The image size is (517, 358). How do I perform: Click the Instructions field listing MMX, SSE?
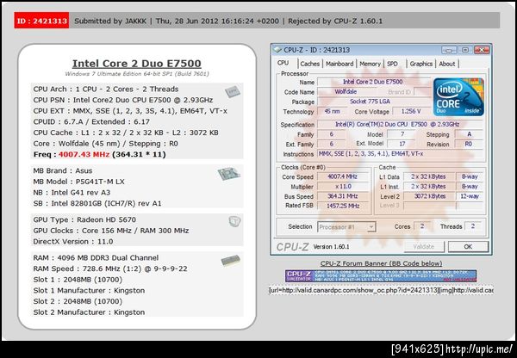pos(400,154)
